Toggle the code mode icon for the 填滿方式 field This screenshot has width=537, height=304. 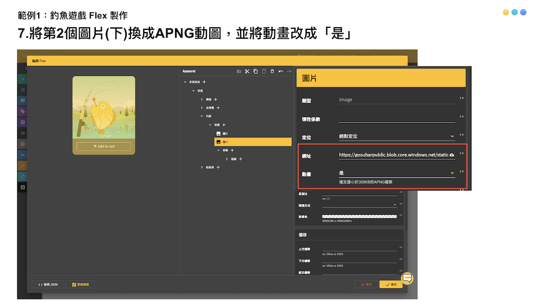click(401, 204)
